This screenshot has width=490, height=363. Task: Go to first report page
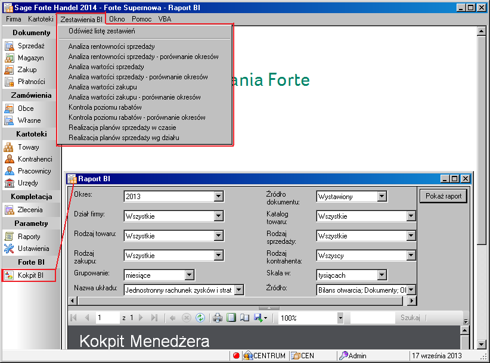(x=74, y=318)
